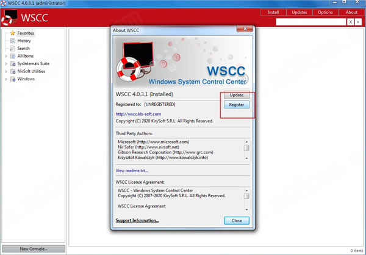Open the About menu
The height and width of the screenshot is (255, 366).
click(351, 12)
